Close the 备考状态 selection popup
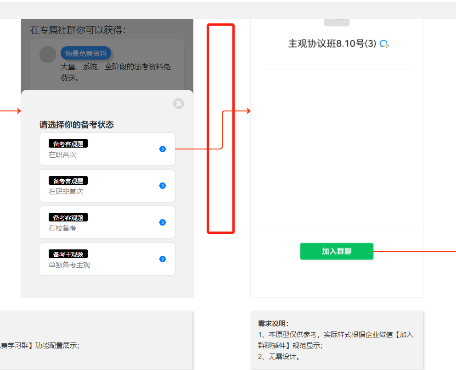Viewport: 456px width, 370px height. pos(179,104)
